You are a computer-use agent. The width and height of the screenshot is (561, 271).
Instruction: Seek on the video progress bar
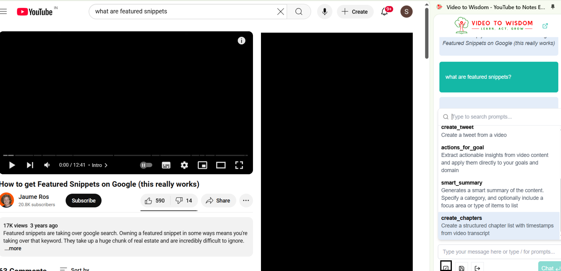[125, 155]
